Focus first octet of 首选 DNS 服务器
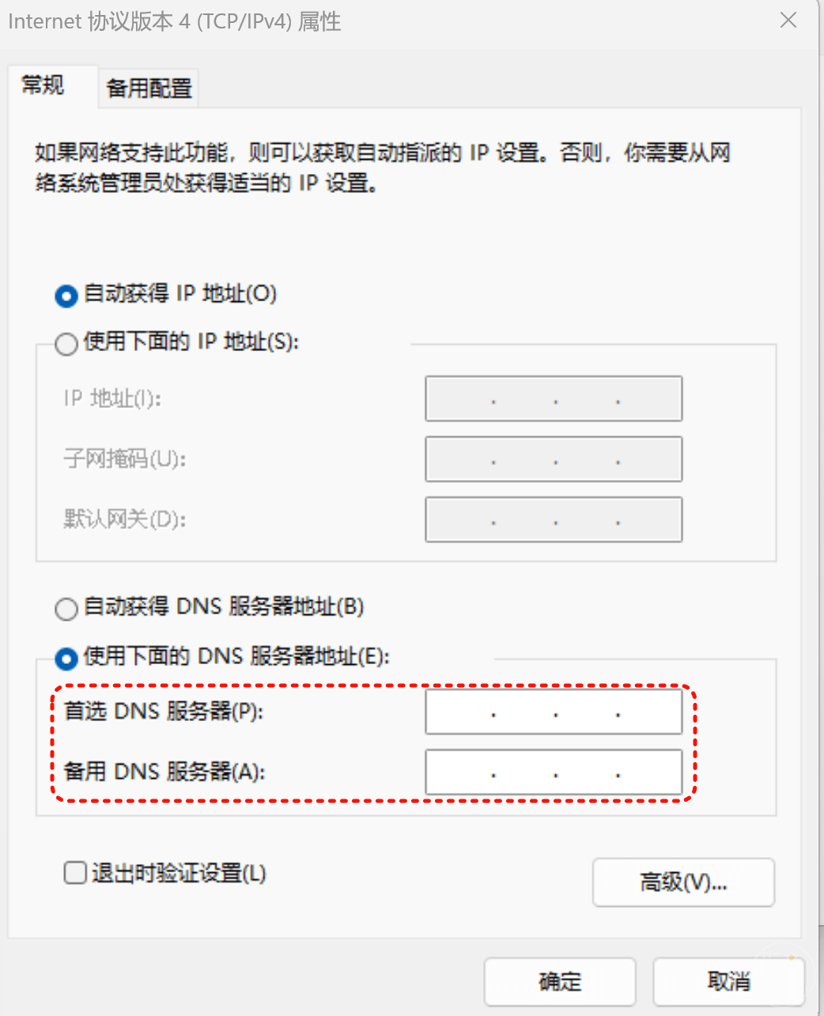The width and height of the screenshot is (824, 1016). click(460, 712)
